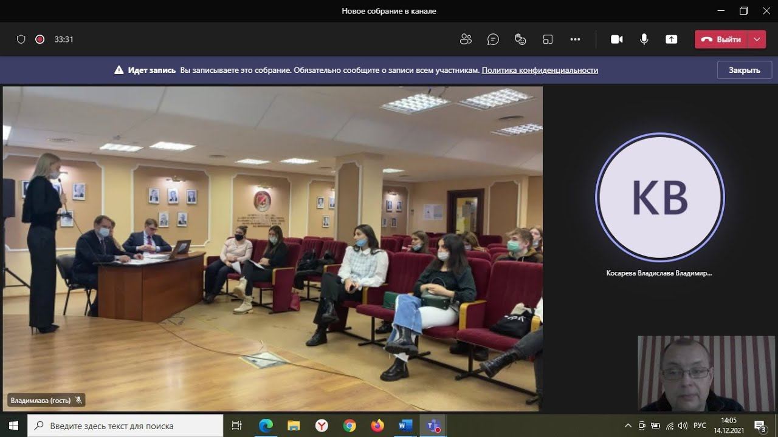The height and width of the screenshot is (437, 778).
Task: Open the meeting participants panel
Action: click(x=466, y=39)
